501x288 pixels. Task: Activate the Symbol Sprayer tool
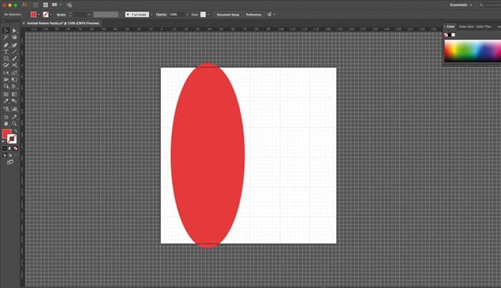[x=6, y=109]
